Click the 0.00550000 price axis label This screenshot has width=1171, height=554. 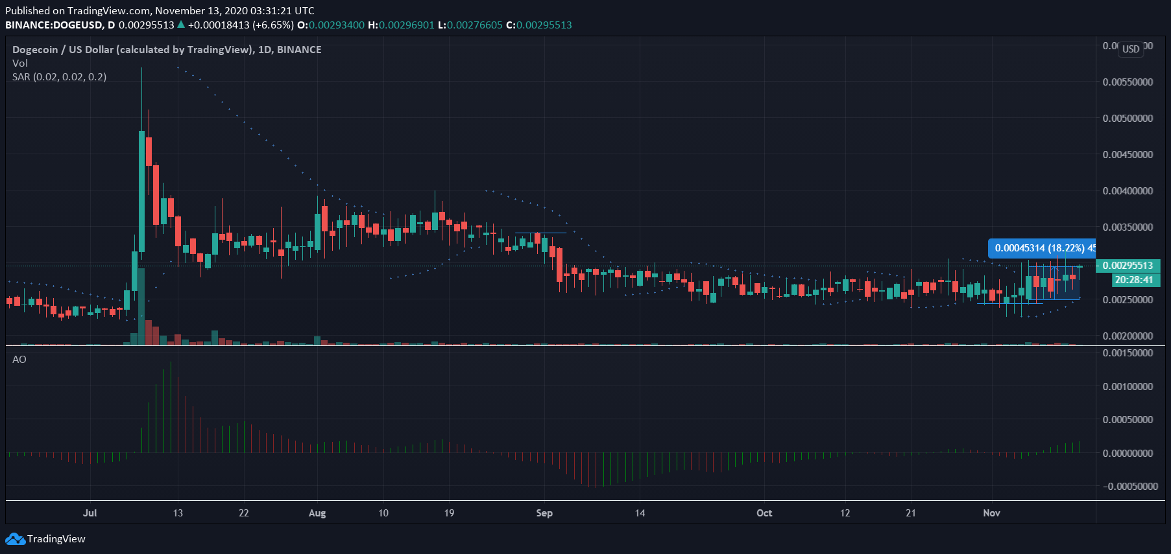coord(1128,82)
